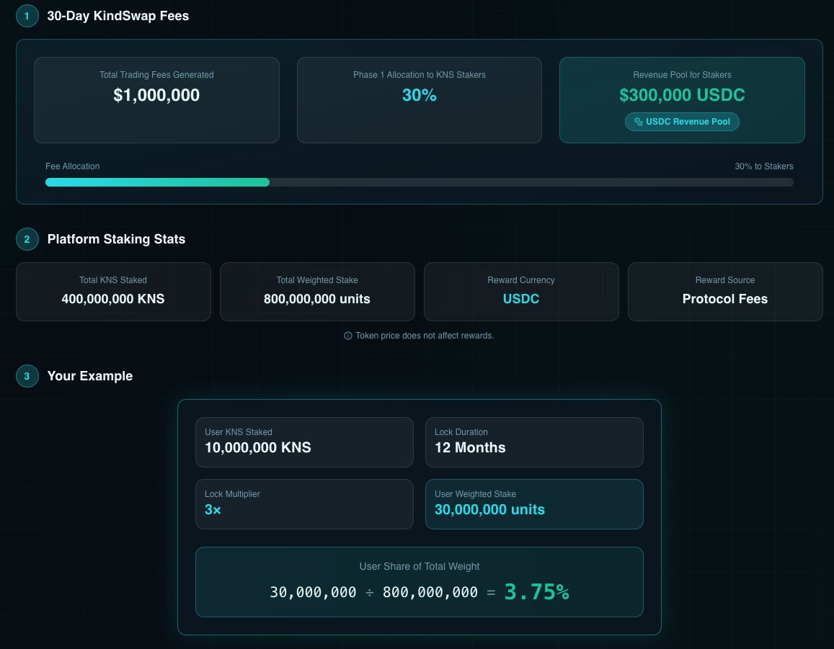
Task: Click the 10,000,000 KNS value
Action: pos(258,447)
